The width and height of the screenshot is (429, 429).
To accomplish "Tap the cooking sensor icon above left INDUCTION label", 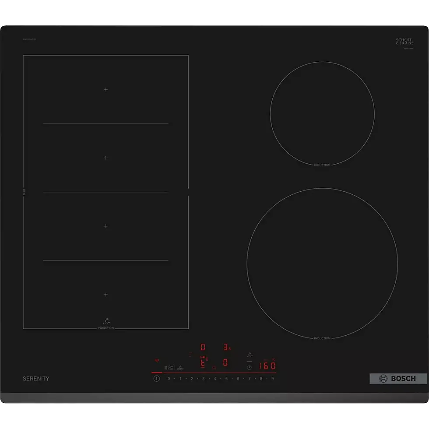I will (x=106, y=321).
